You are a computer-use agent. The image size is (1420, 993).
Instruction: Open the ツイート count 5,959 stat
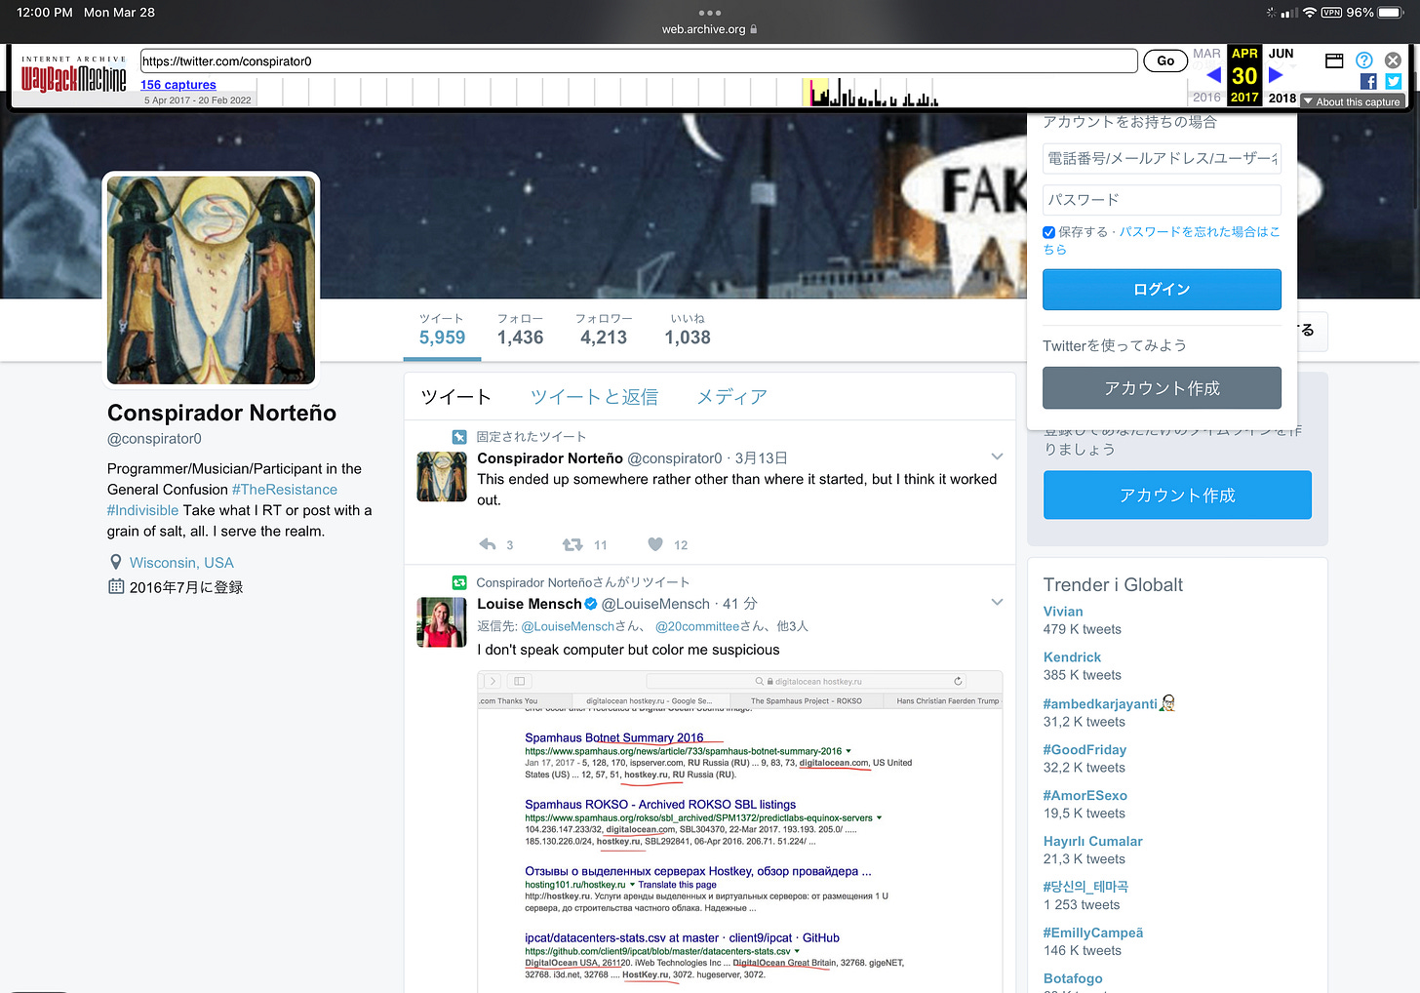coord(442,330)
